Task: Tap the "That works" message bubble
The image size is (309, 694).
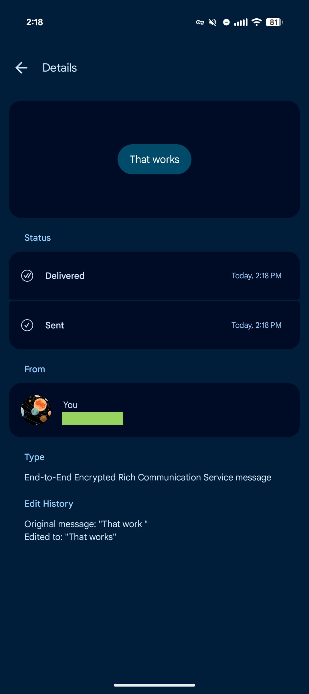Action: point(154,159)
